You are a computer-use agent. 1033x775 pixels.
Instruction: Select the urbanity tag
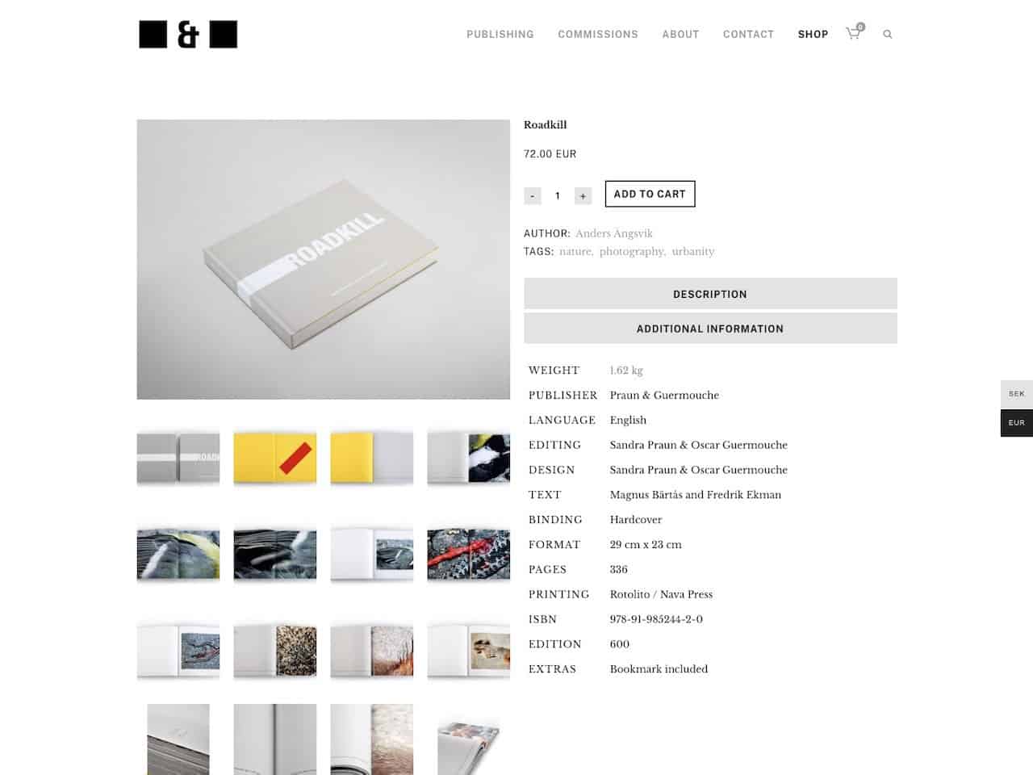coord(693,251)
